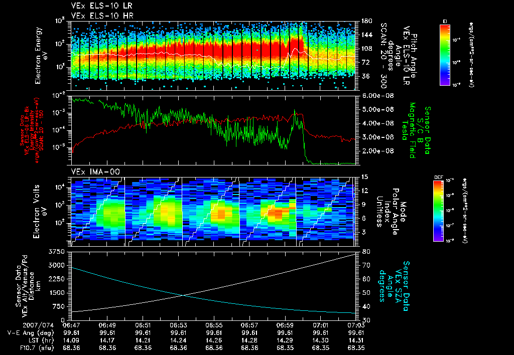Viewport: 514px width, 355px height.
Task: Click the DEF color scale bar
Action: (439, 211)
